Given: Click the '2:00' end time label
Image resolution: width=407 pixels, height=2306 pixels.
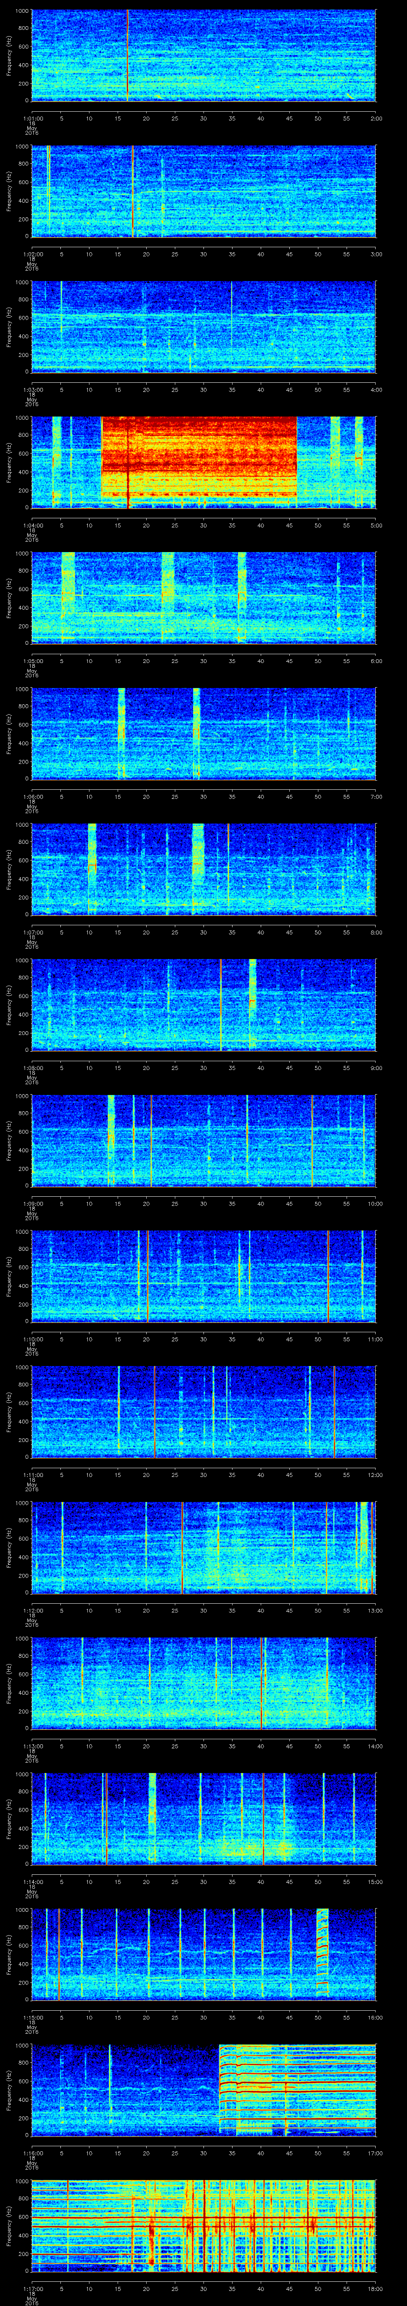Looking at the screenshot, I should [376, 117].
